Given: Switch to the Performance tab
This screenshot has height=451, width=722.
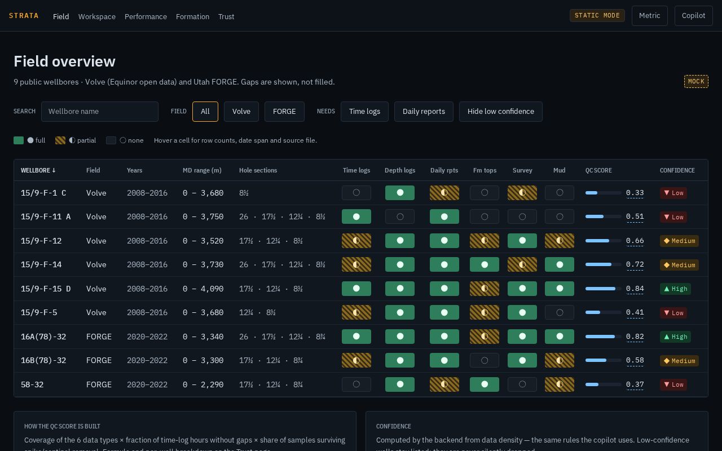Looking at the screenshot, I should pos(146,16).
